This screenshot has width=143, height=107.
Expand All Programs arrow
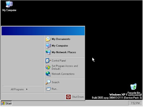point(27,89)
